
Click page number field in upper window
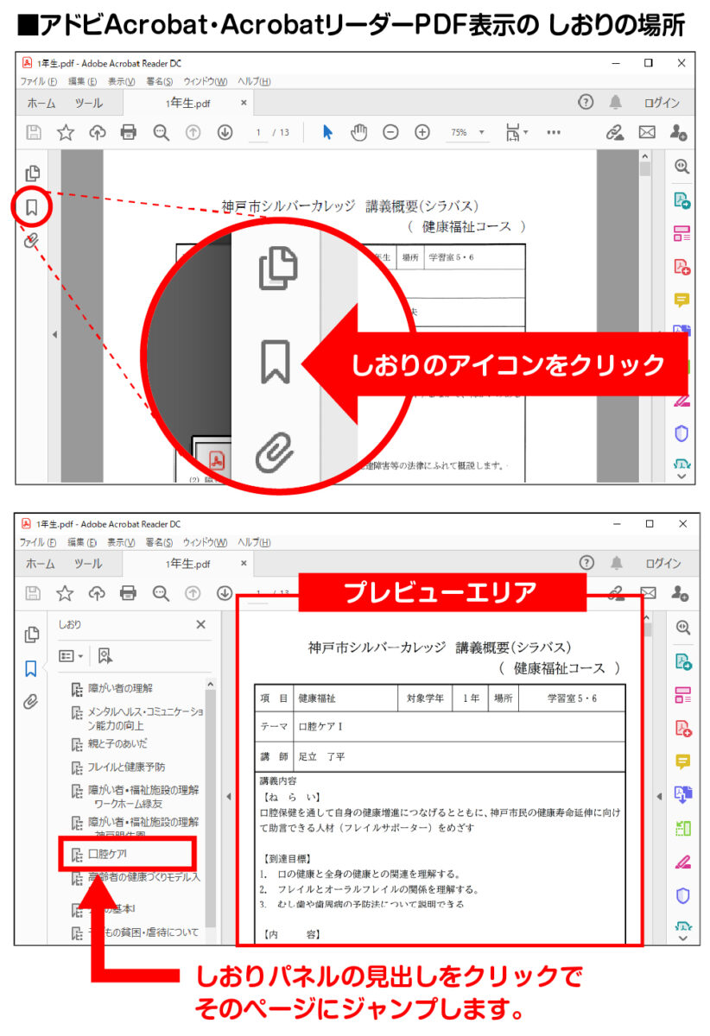pyautogui.click(x=259, y=133)
